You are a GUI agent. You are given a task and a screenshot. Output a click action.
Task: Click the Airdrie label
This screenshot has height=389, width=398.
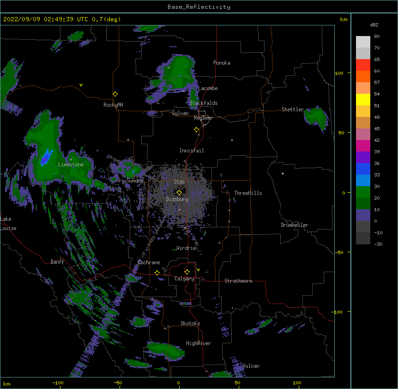[x=187, y=248]
